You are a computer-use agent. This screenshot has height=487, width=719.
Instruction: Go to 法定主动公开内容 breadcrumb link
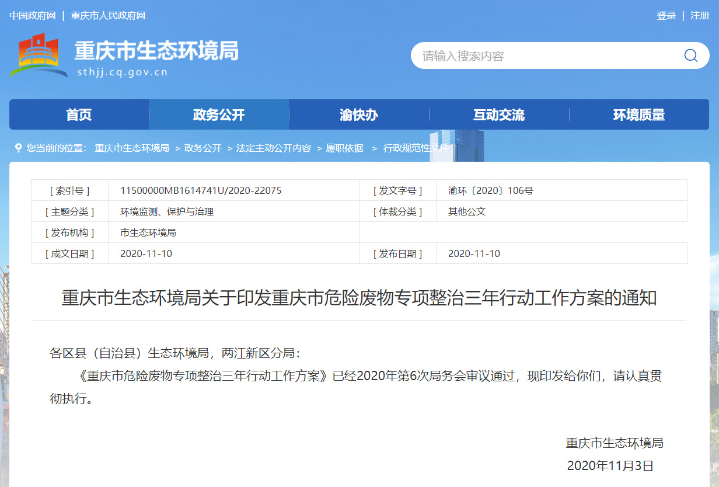pyautogui.click(x=273, y=148)
